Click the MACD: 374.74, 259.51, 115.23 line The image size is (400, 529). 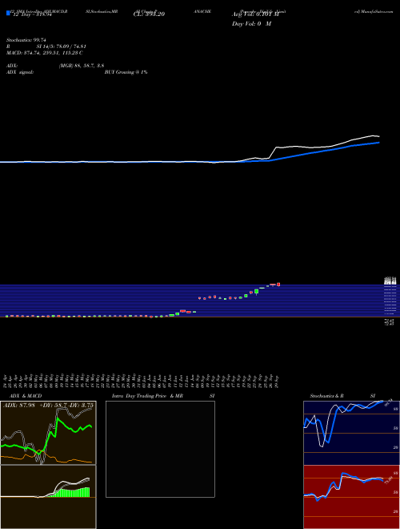pyautogui.click(x=45, y=53)
